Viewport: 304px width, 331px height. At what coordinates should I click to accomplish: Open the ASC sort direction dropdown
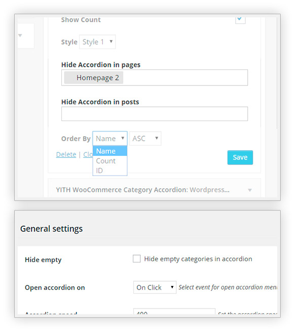[x=145, y=139]
